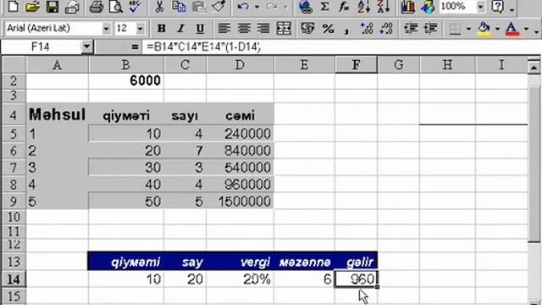Screen dimensions: 542x305
Task: Expand the undo history dropdown
Action: coord(257,7)
